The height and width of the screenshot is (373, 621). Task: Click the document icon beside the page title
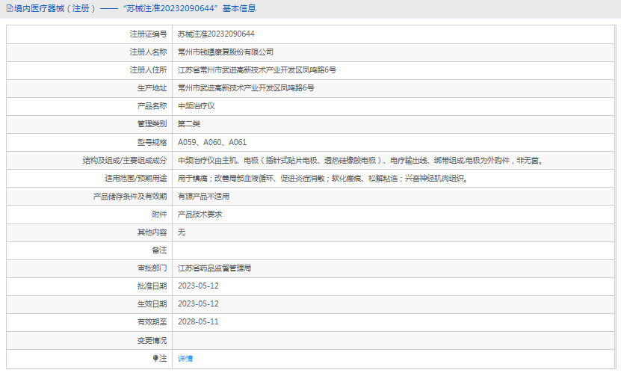point(10,8)
